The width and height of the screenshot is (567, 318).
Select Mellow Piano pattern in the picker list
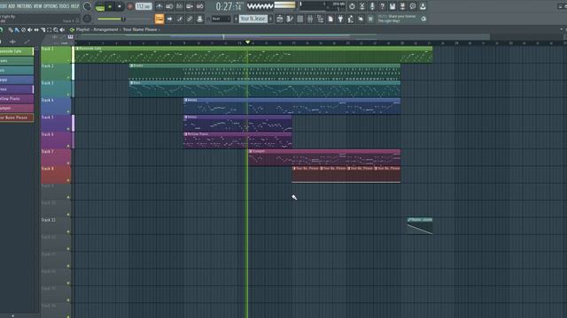point(17,98)
